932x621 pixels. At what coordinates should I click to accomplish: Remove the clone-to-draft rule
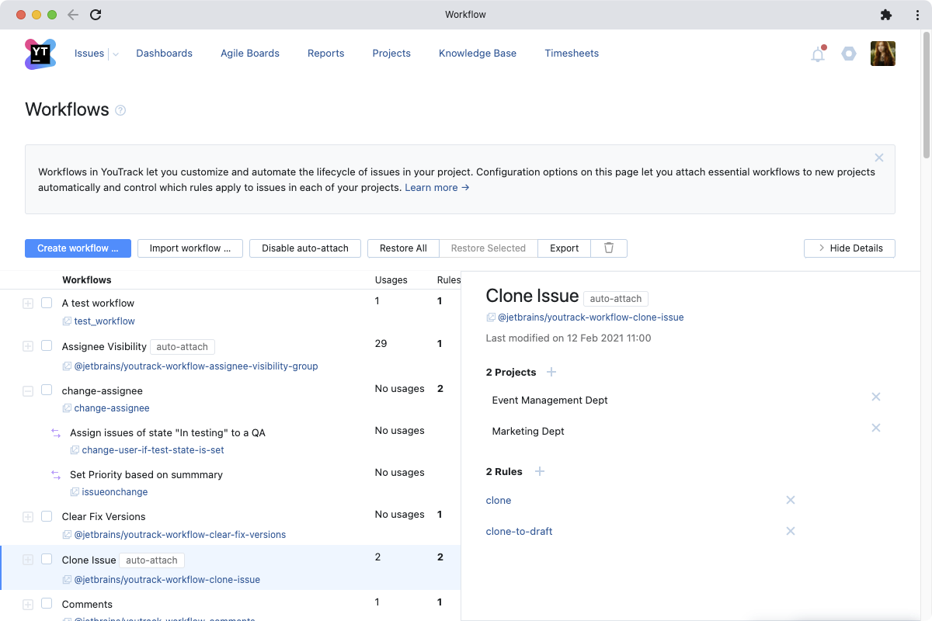point(791,531)
